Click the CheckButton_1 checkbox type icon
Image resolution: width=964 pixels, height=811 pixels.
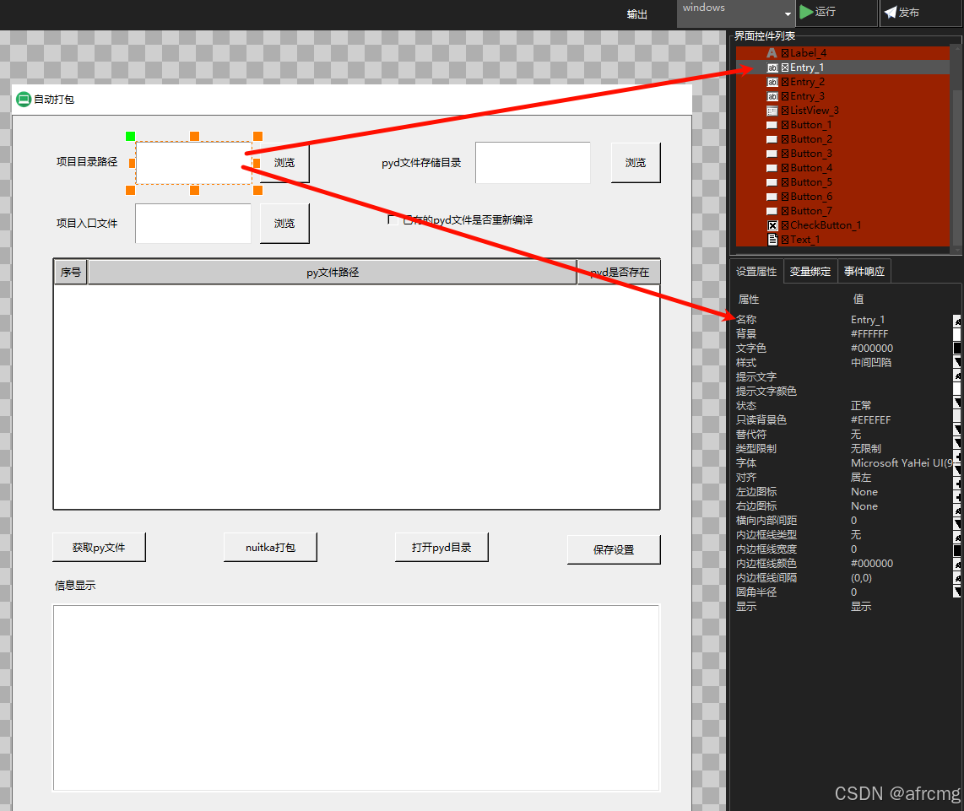pyautogui.click(x=772, y=225)
